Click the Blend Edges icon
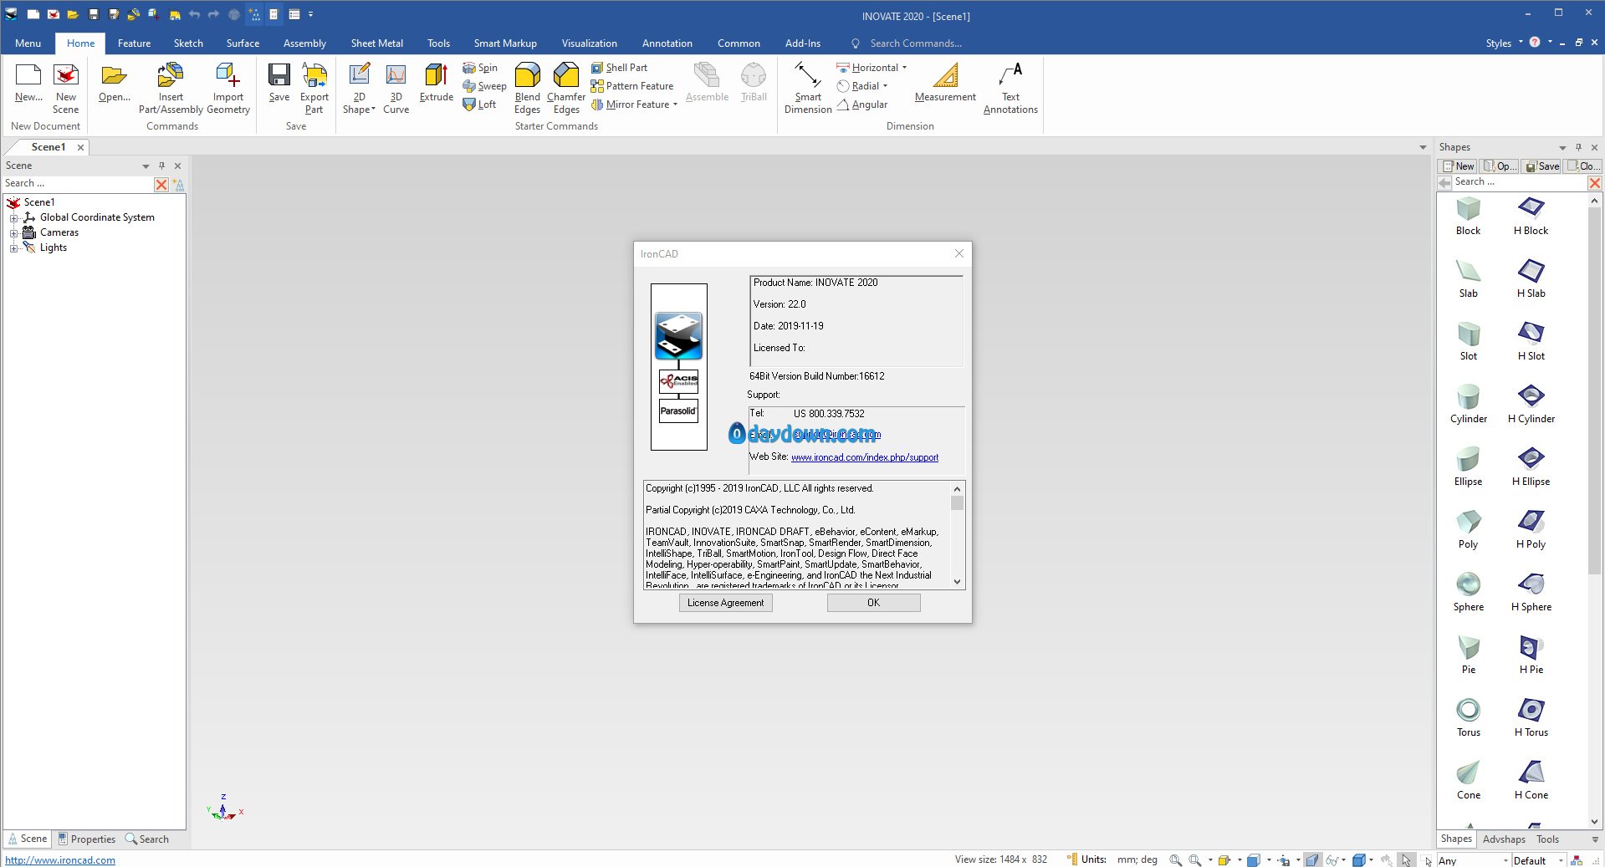 (527, 88)
